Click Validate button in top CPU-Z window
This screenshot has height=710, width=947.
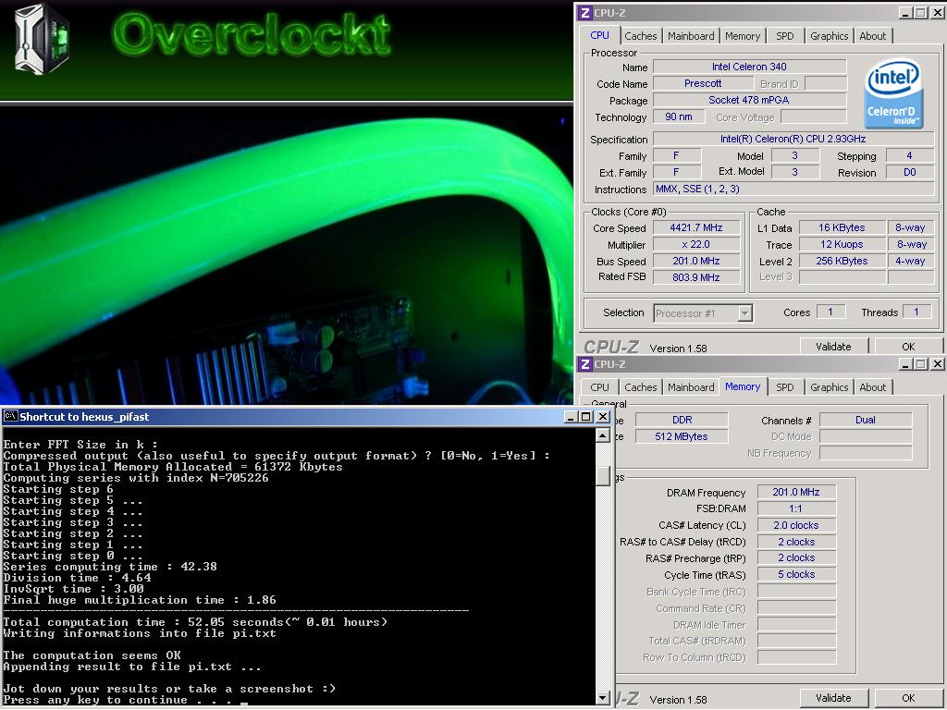[x=833, y=347]
